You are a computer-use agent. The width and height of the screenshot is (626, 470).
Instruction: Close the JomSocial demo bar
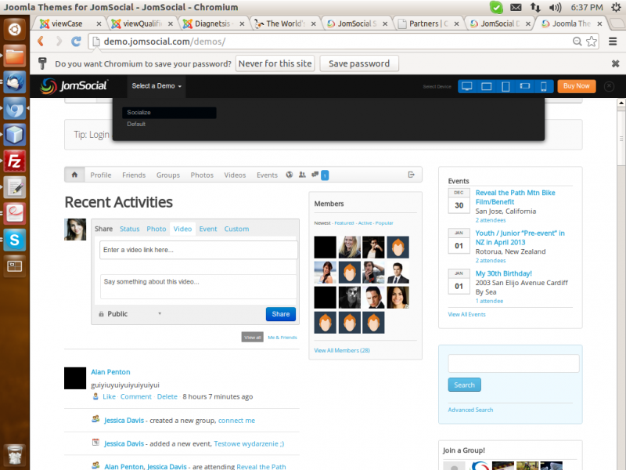(x=609, y=86)
